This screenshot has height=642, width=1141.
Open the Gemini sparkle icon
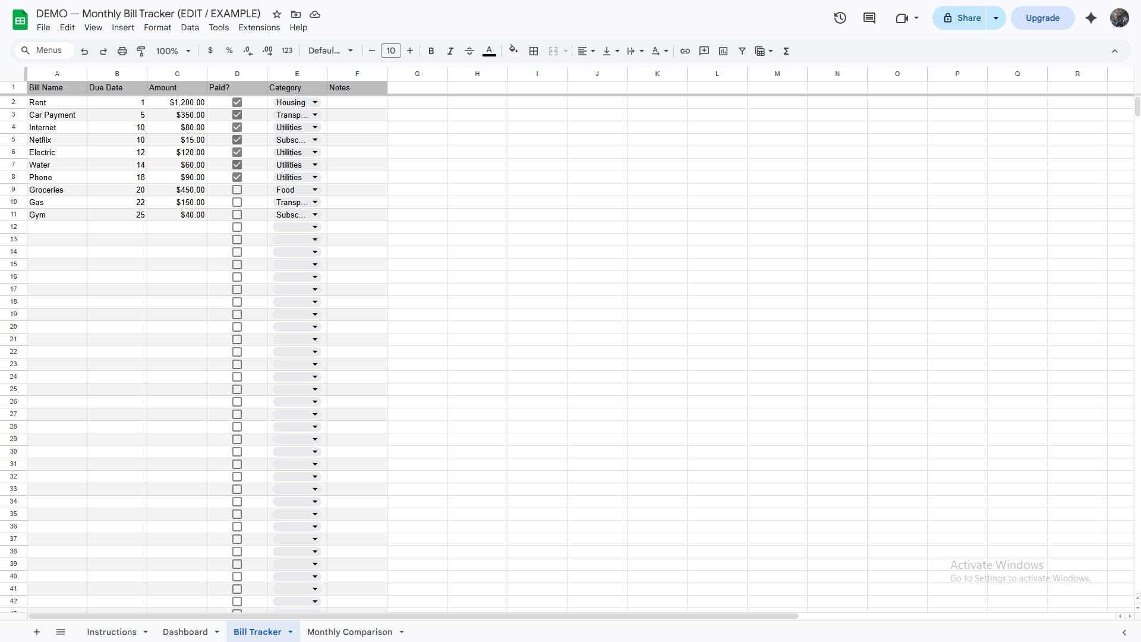pos(1091,18)
